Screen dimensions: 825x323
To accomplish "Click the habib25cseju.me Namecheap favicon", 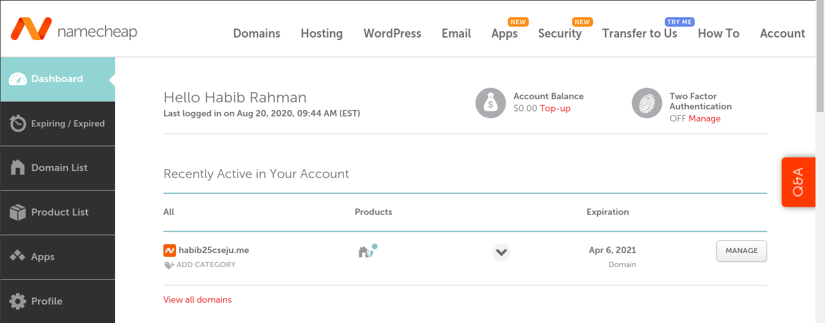I will [170, 251].
